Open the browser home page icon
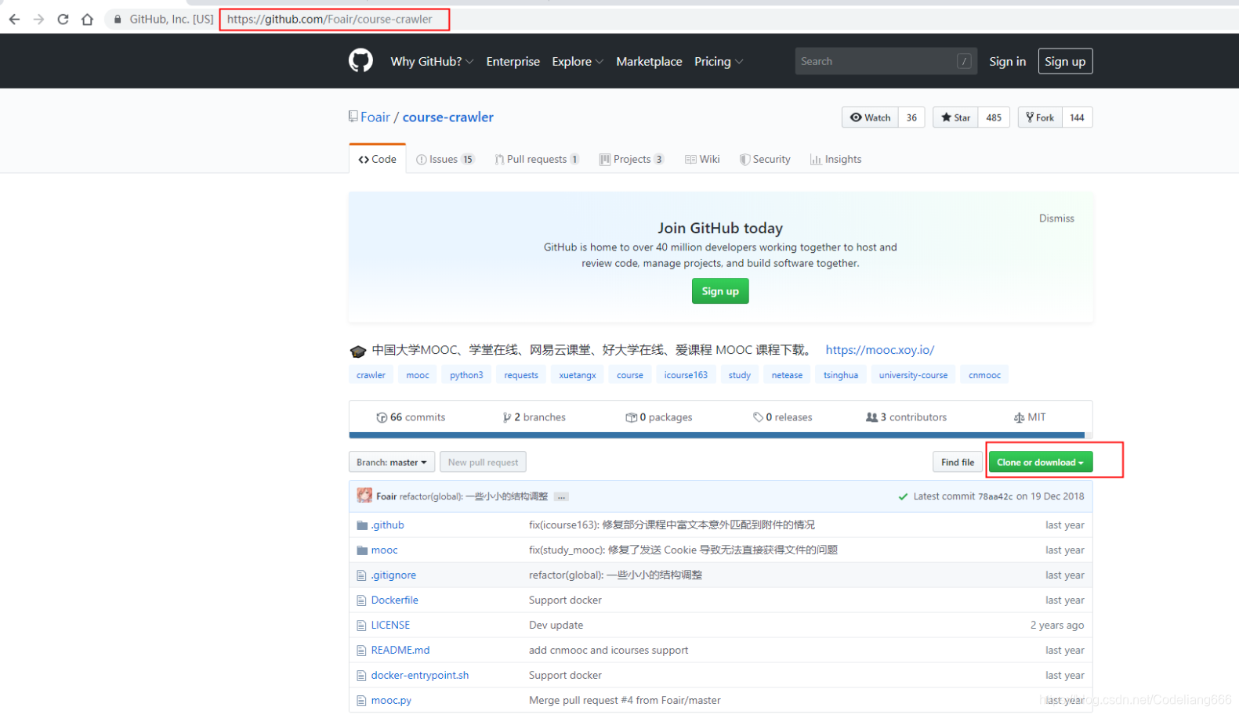Viewport: 1239px width, 714px height. pyautogui.click(x=87, y=19)
